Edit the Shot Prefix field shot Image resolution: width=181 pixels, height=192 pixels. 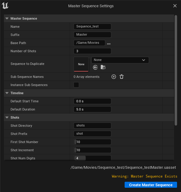pyautogui.click(x=92, y=134)
